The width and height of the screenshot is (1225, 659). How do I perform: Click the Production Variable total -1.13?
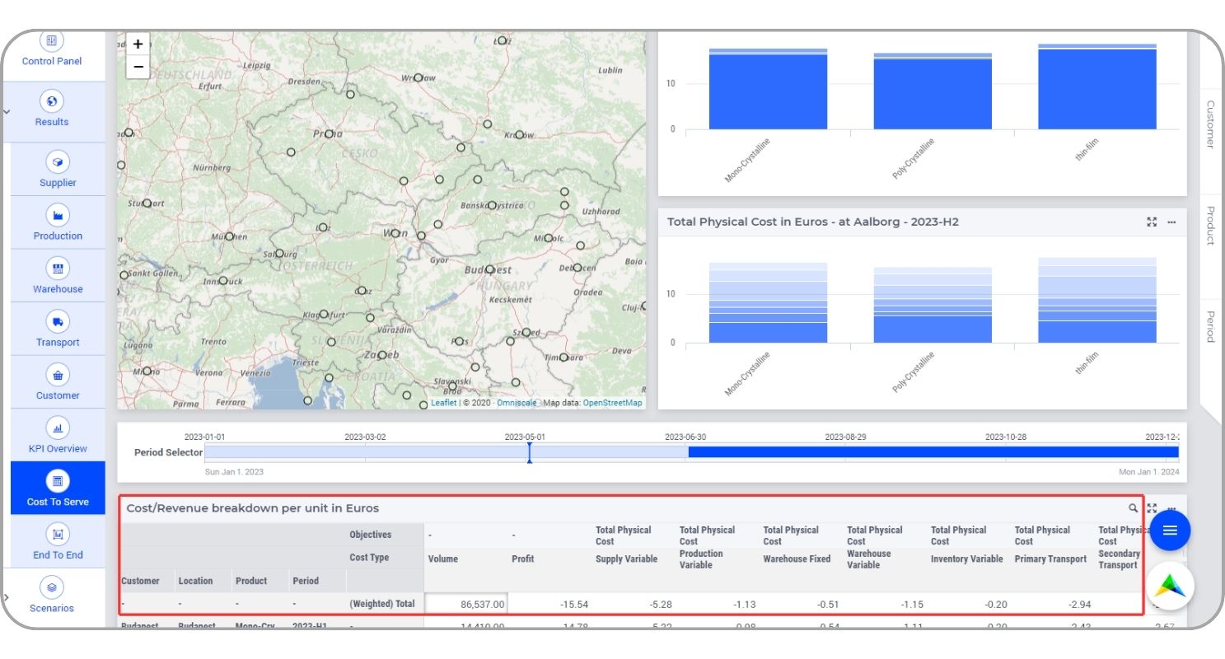point(744,604)
